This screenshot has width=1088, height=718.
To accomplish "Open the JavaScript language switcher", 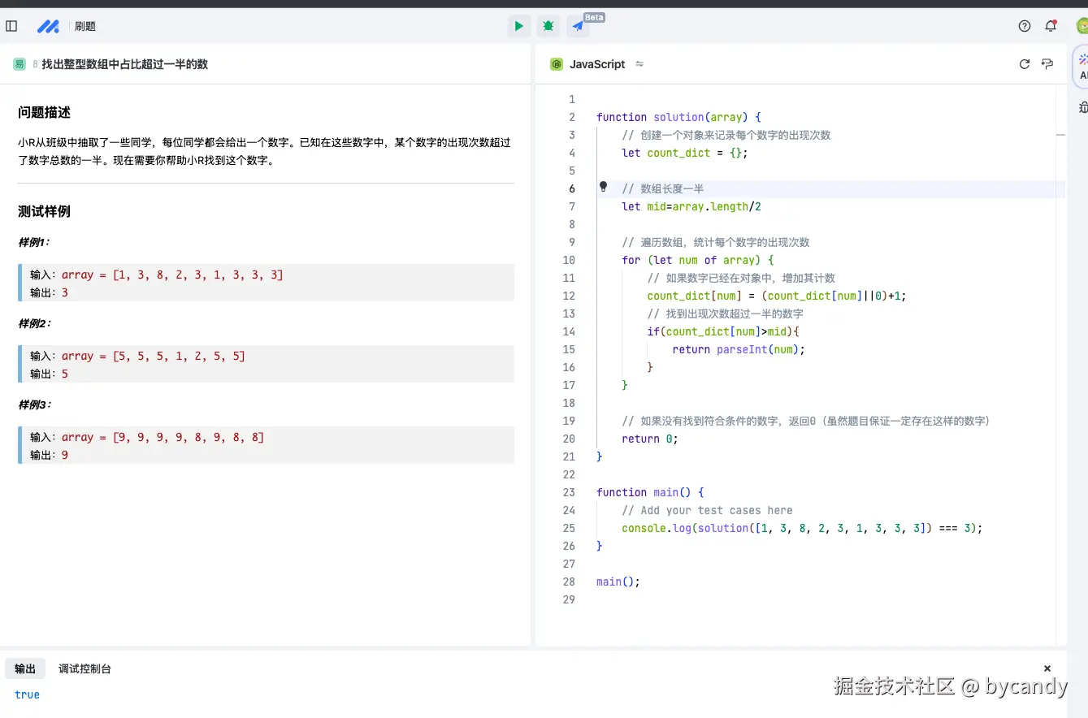I will (596, 63).
